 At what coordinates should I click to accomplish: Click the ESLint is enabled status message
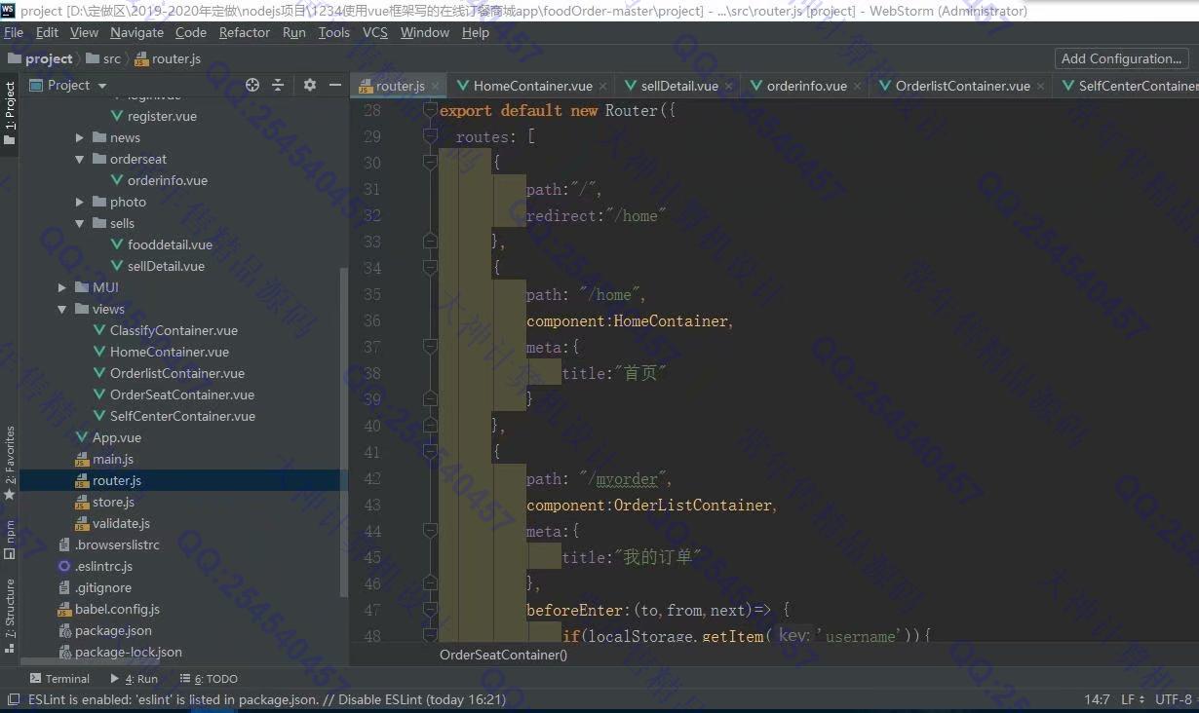tap(267, 699)
